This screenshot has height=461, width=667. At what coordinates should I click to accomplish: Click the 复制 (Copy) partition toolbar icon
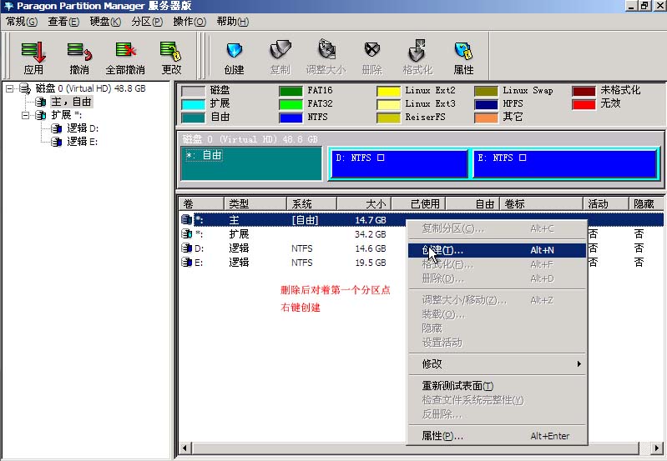280,51
